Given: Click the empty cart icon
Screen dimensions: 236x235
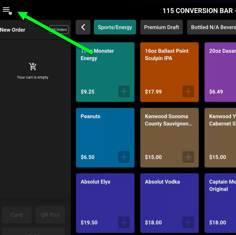Looking at the screenshot, I should [x=33, y=66].
